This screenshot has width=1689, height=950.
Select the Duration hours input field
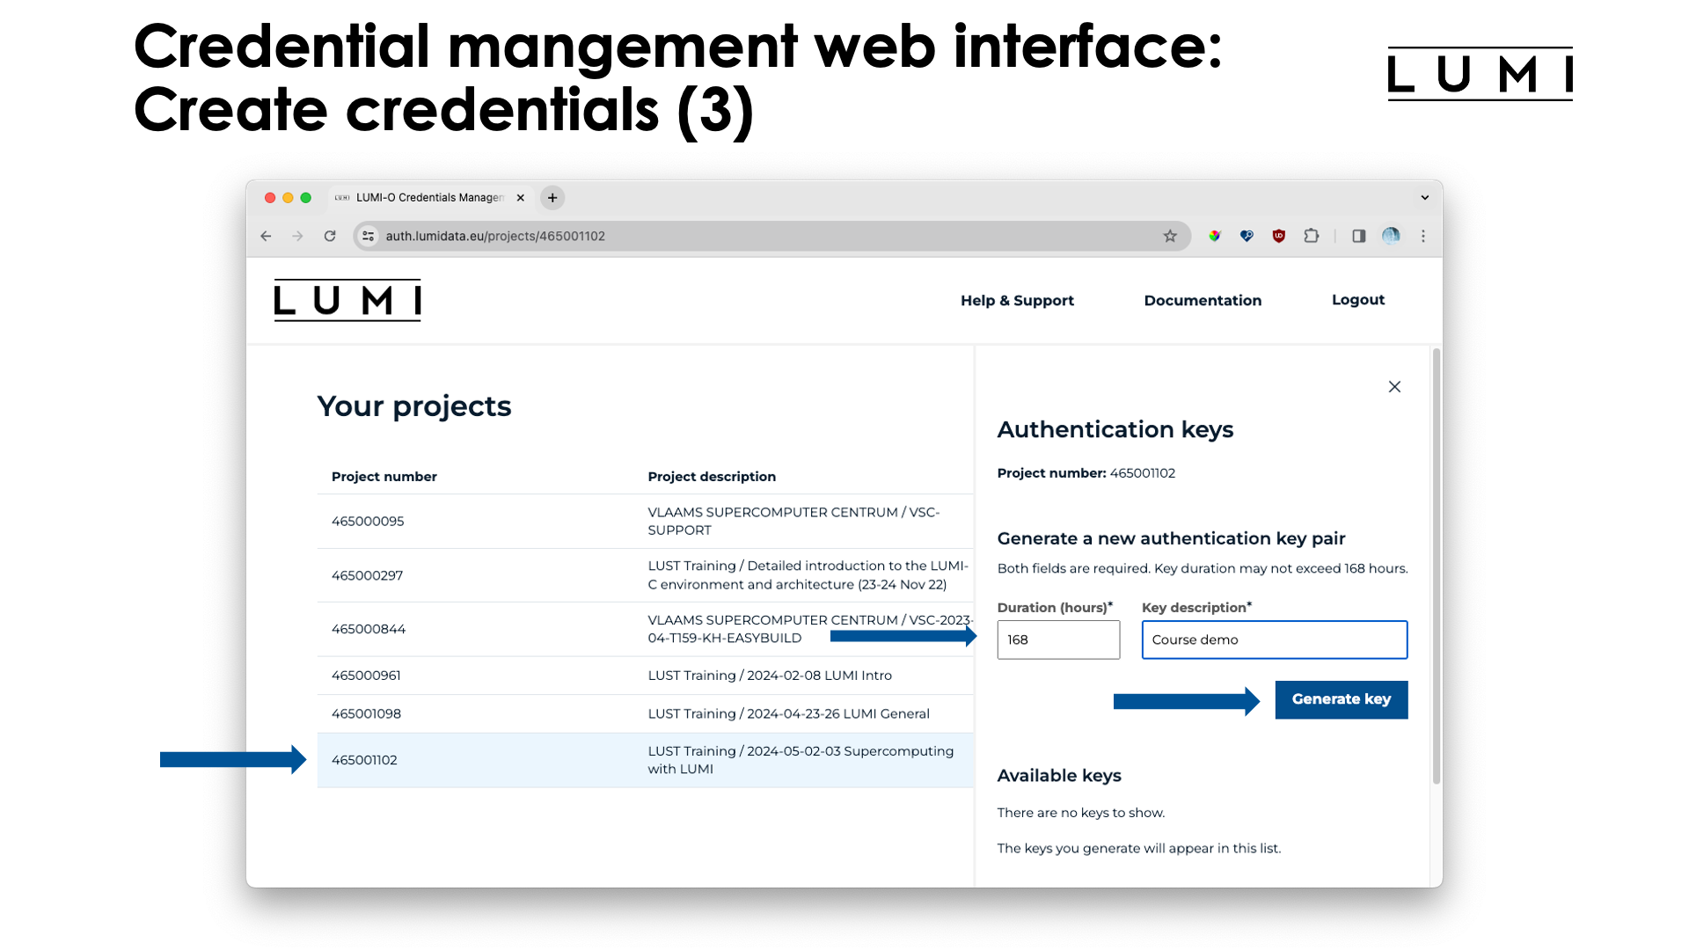pyautogui.click(x=1058, y=639)
